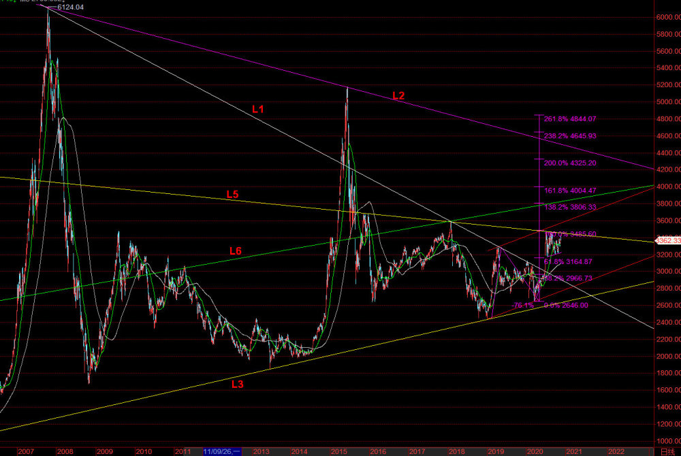Click the current price tag 3362.33
The height and width of the screenshot is (456, 681).
pyautogui.click(x=668, y=240)
